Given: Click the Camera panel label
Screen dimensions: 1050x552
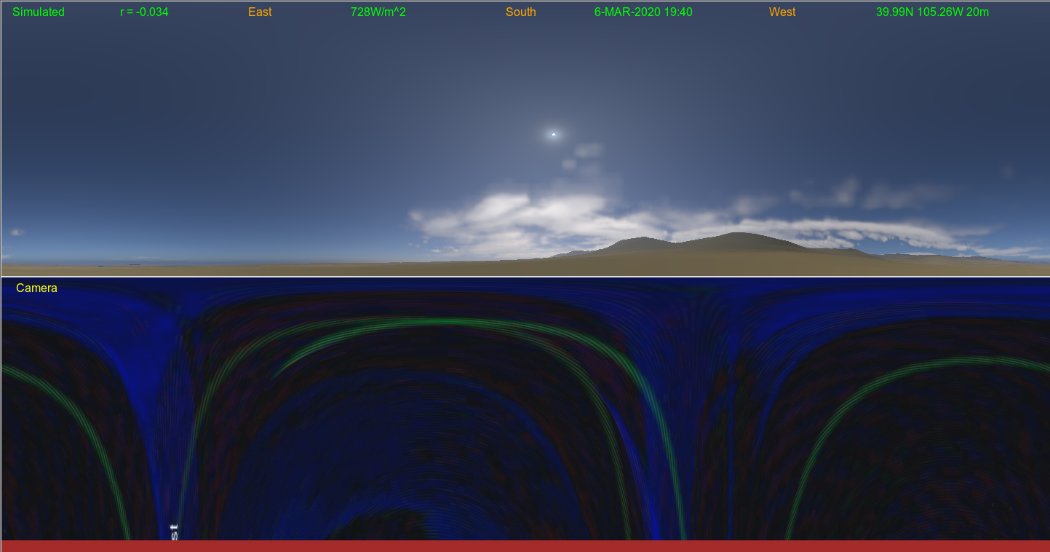Looking at the screenshot, I should pyautogui.click(x=36, y=288).
